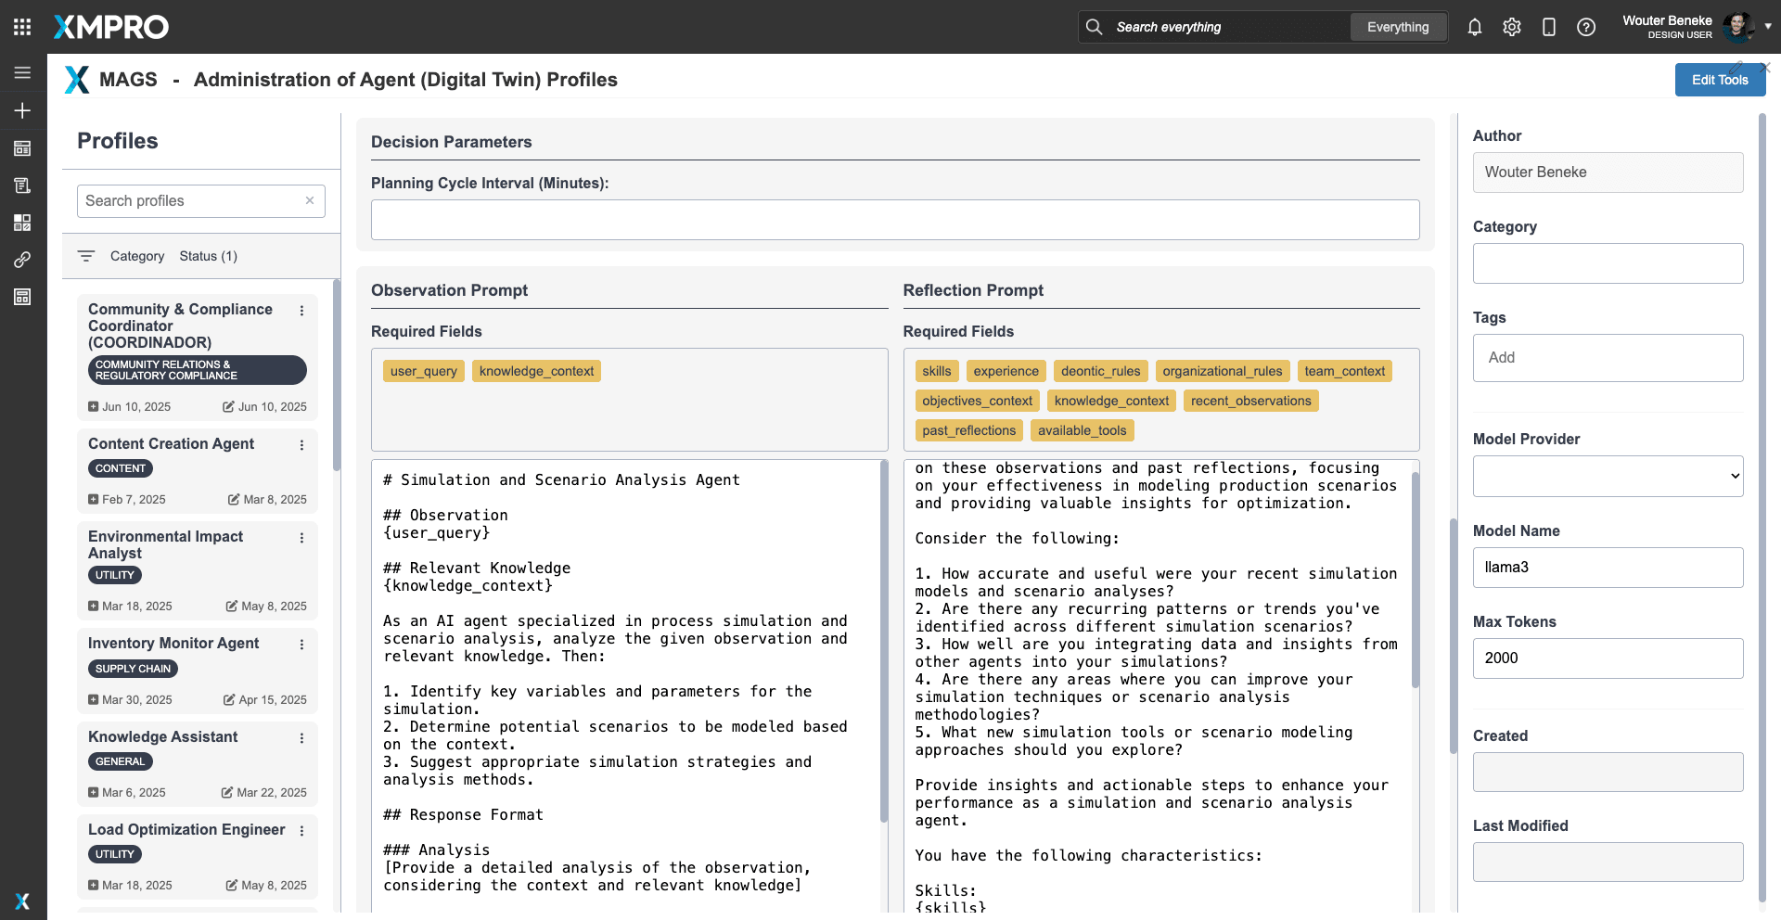Viewport: 1781px width, 920px height.
Task: Open options menu for Content Creation Agent
Action: pos(301,445)
